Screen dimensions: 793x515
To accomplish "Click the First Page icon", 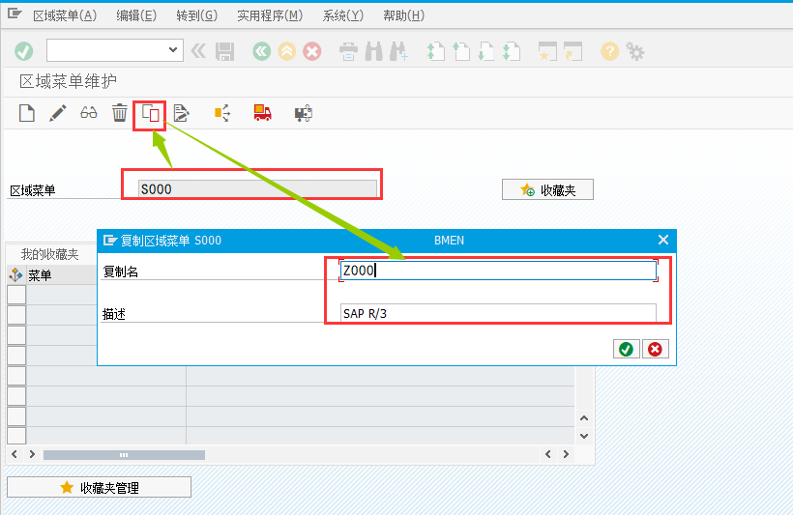I will (x=435, y=51).
